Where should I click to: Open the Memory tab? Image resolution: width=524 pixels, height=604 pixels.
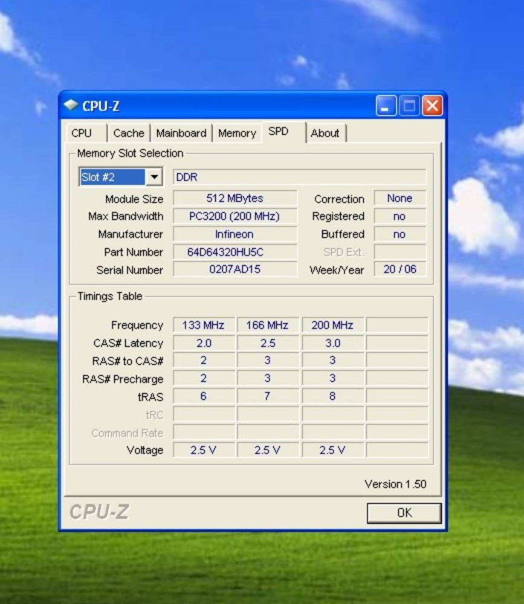[237, 133]
